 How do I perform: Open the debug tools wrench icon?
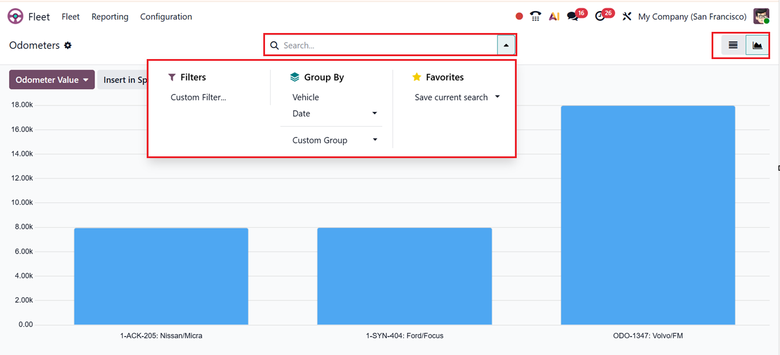627,17
